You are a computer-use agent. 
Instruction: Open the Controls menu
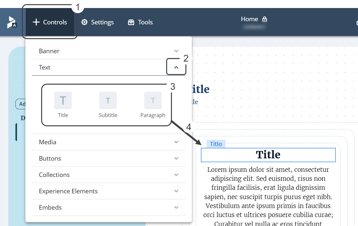click(50, 22)
